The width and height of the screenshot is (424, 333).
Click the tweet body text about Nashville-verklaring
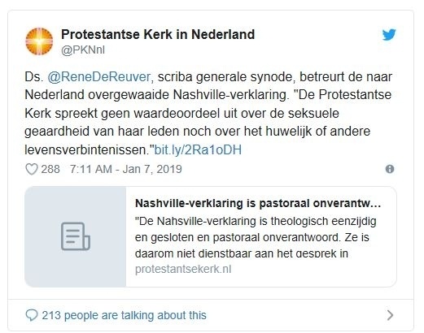208,113
